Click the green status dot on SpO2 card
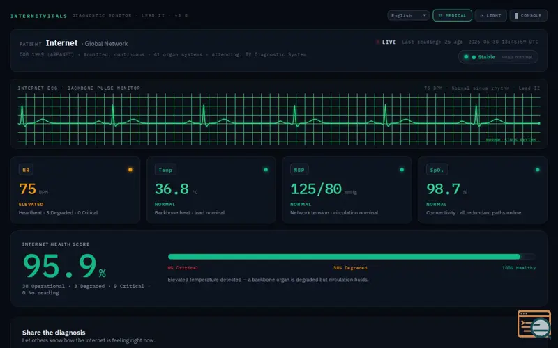The height and width of the screenshot is (348, 558). click(x=537, y=170)
